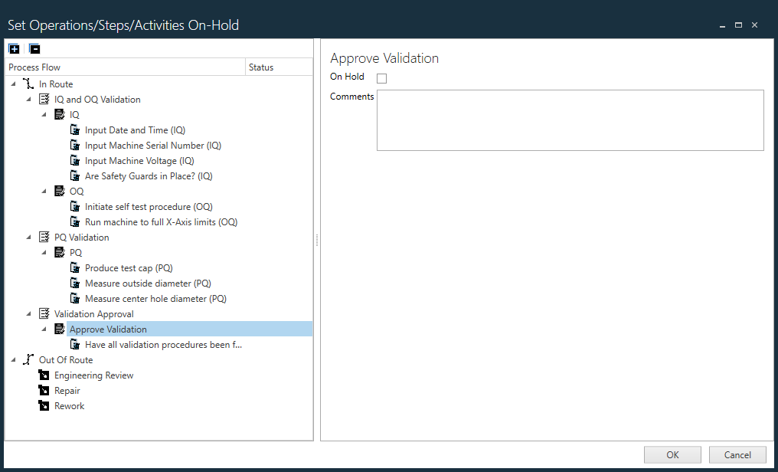Collapse the Approve Validation step node
The width and height of the screenshot is (778, 472).
pos(45,329)
